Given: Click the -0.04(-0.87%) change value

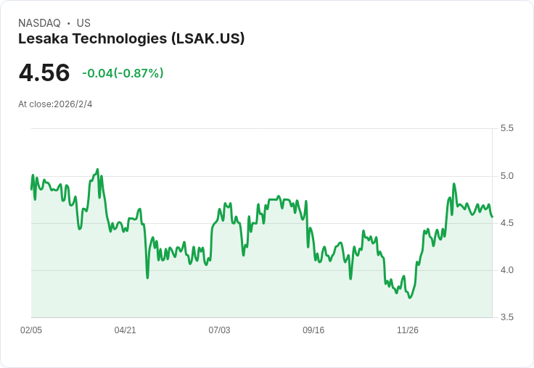Looking at the screenshot, I should tap(123, 73).
